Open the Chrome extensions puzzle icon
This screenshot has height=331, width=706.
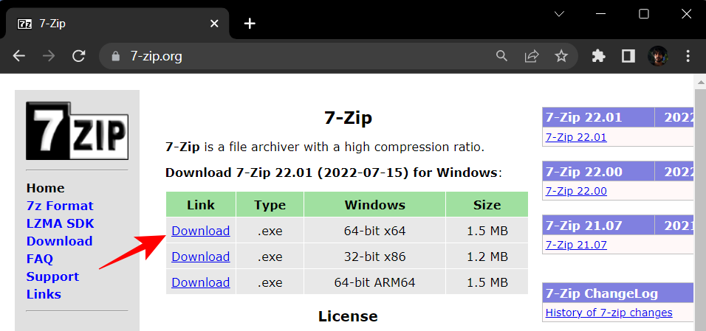point(599,56)
